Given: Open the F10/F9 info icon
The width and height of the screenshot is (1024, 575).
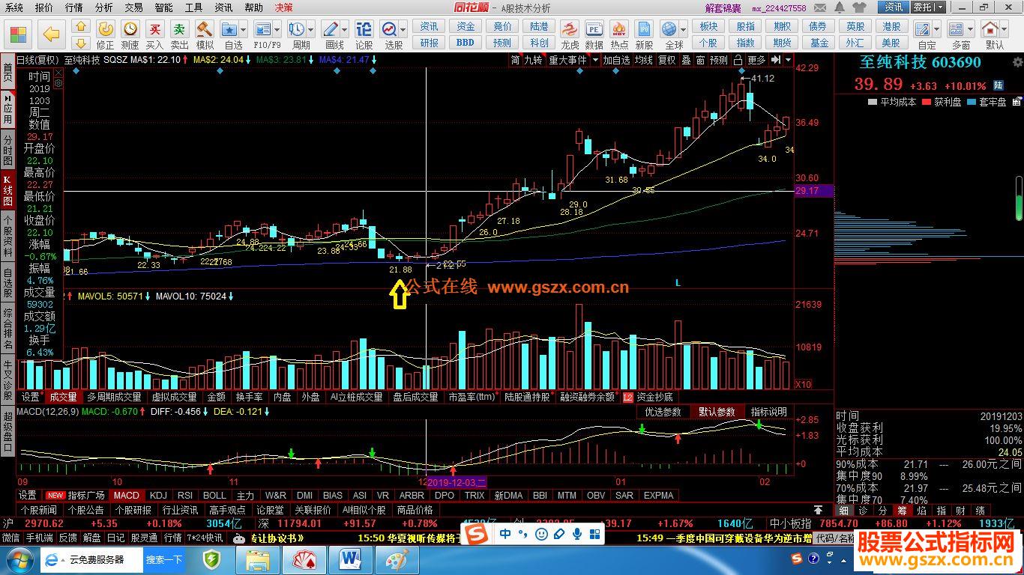Looking at the screenshot, I should click(263, 29).
